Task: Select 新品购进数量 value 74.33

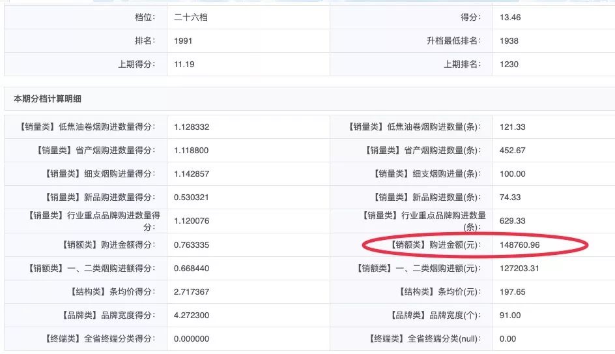Action: pos(510,198)
